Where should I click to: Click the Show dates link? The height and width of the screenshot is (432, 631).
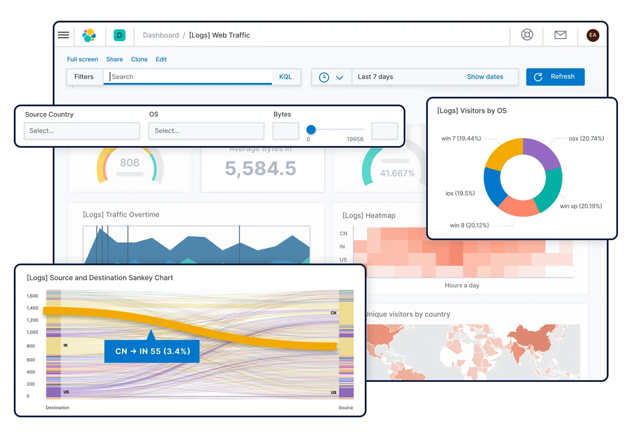tap(484, 76)
